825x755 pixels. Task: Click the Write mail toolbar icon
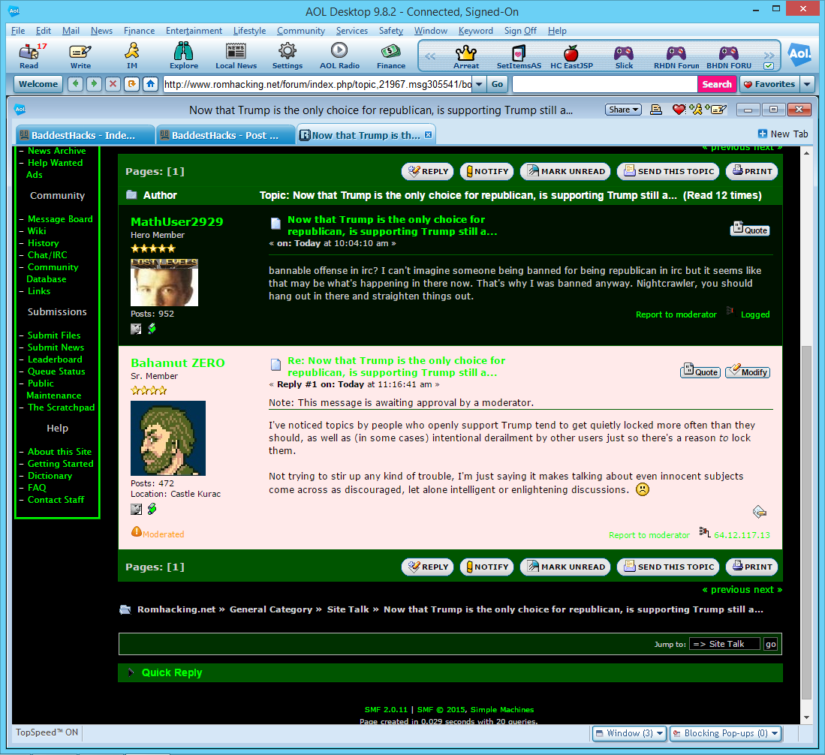click(80, 56)
